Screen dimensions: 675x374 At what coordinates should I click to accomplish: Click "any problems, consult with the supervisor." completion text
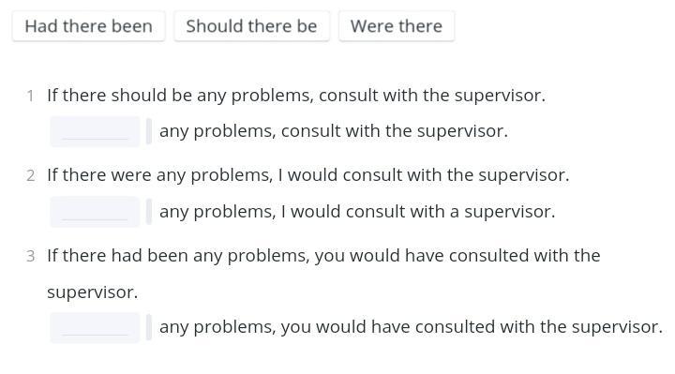click(x=334, y=131)
